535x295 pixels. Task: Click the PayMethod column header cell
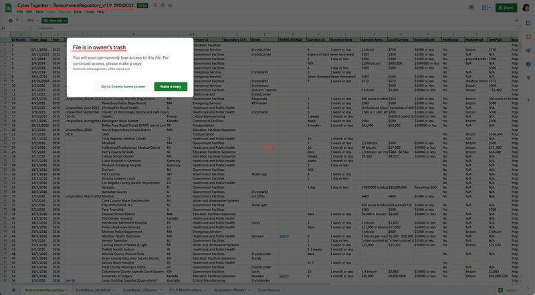coord(476,39)
